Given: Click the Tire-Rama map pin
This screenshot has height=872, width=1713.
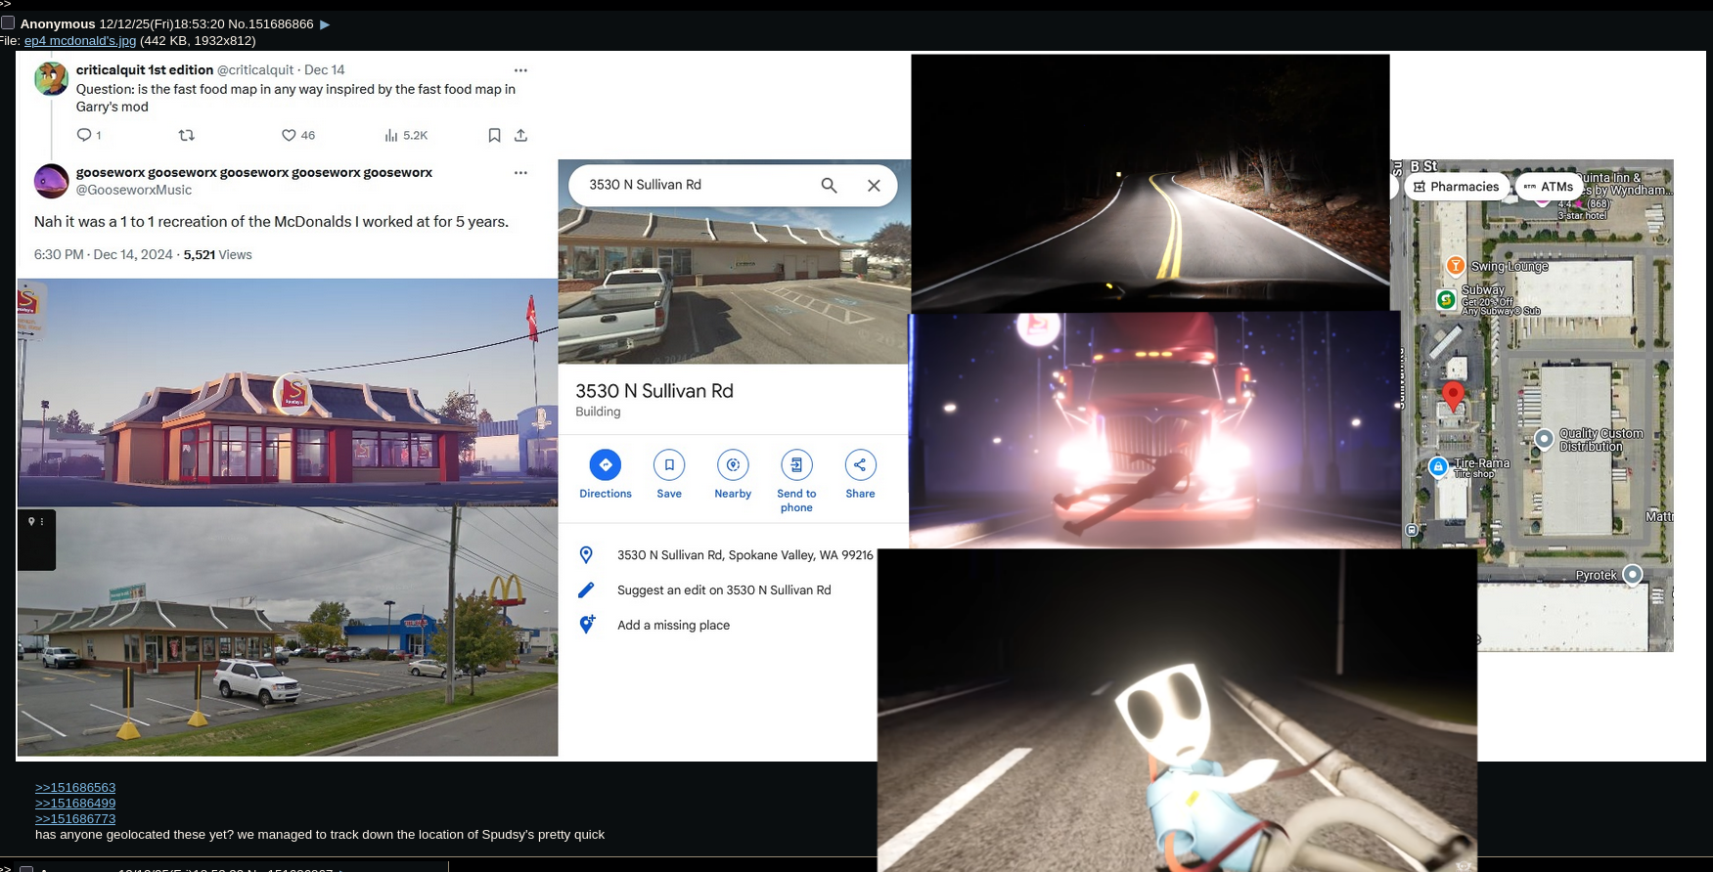Looking at the screenshot, I should coord(1438,466).
